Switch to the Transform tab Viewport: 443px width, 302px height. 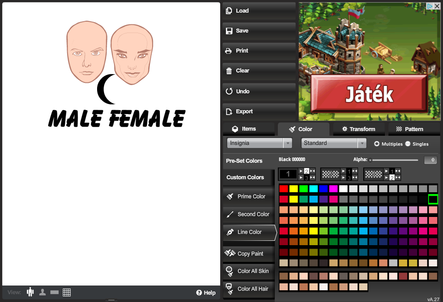click(x=358, y=129)
